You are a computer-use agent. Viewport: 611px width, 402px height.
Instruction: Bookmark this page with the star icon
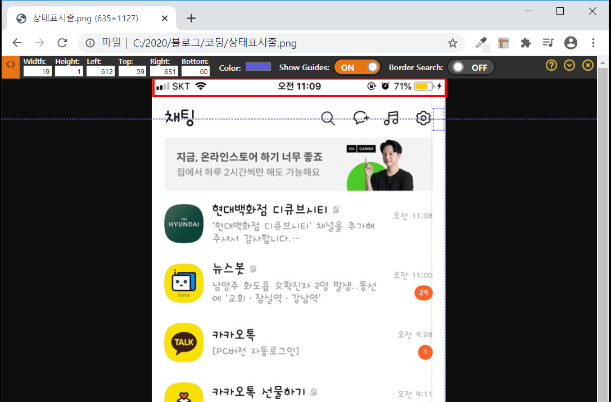452,43
